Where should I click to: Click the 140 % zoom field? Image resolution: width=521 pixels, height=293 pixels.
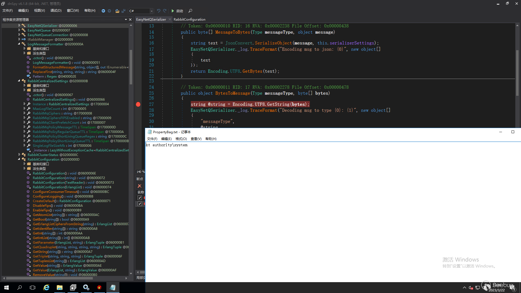(140, 172)
